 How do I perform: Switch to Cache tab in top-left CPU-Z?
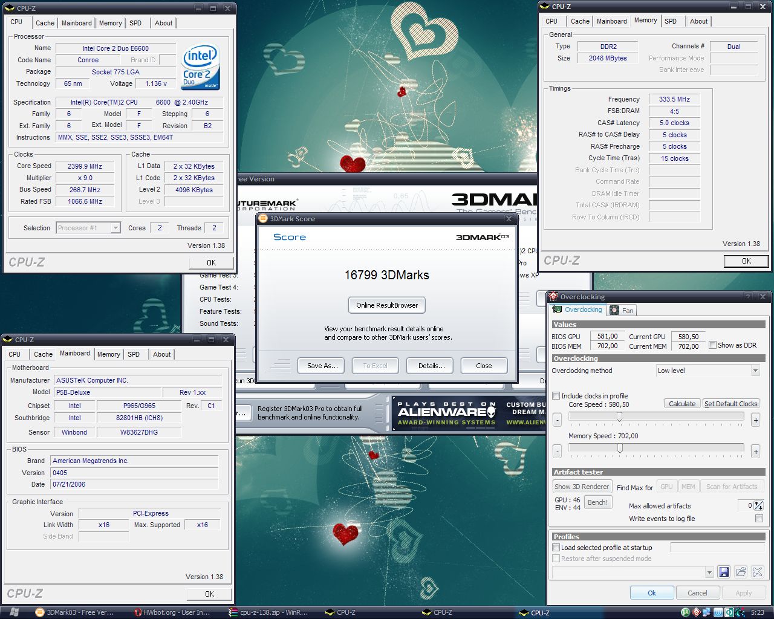(x=45, y=23)
